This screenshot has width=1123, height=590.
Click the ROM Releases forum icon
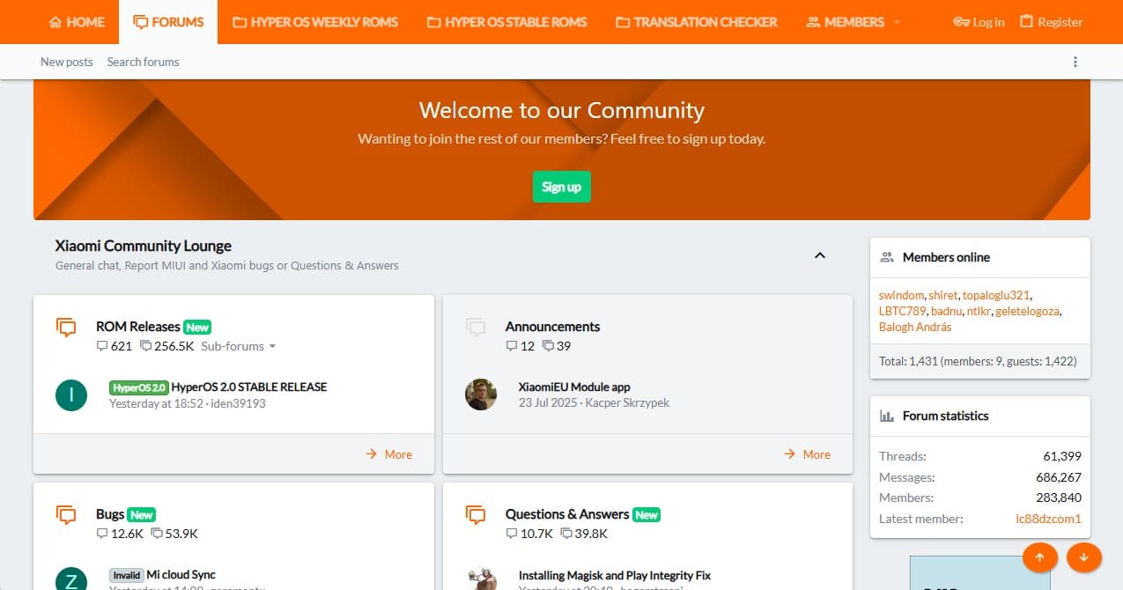[66, 328]
